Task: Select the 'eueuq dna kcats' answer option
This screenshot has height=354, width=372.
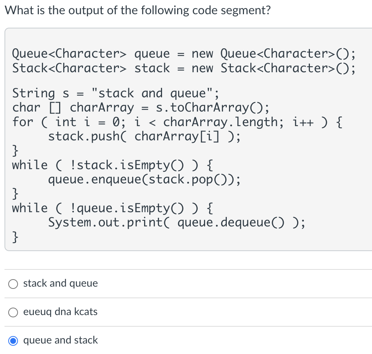Action: pyautogui.click(x=61, y=312)
